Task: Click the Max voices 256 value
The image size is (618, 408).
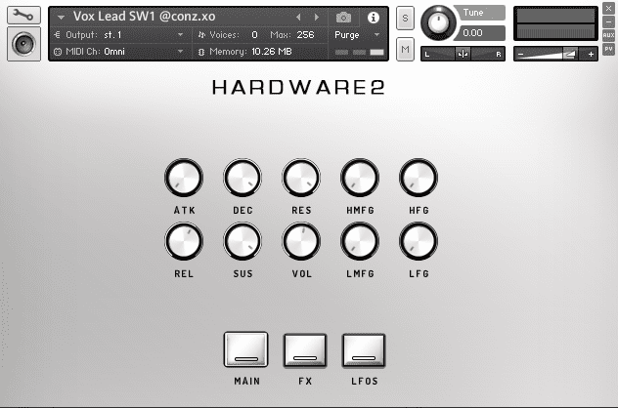Action: coord(305,34)
